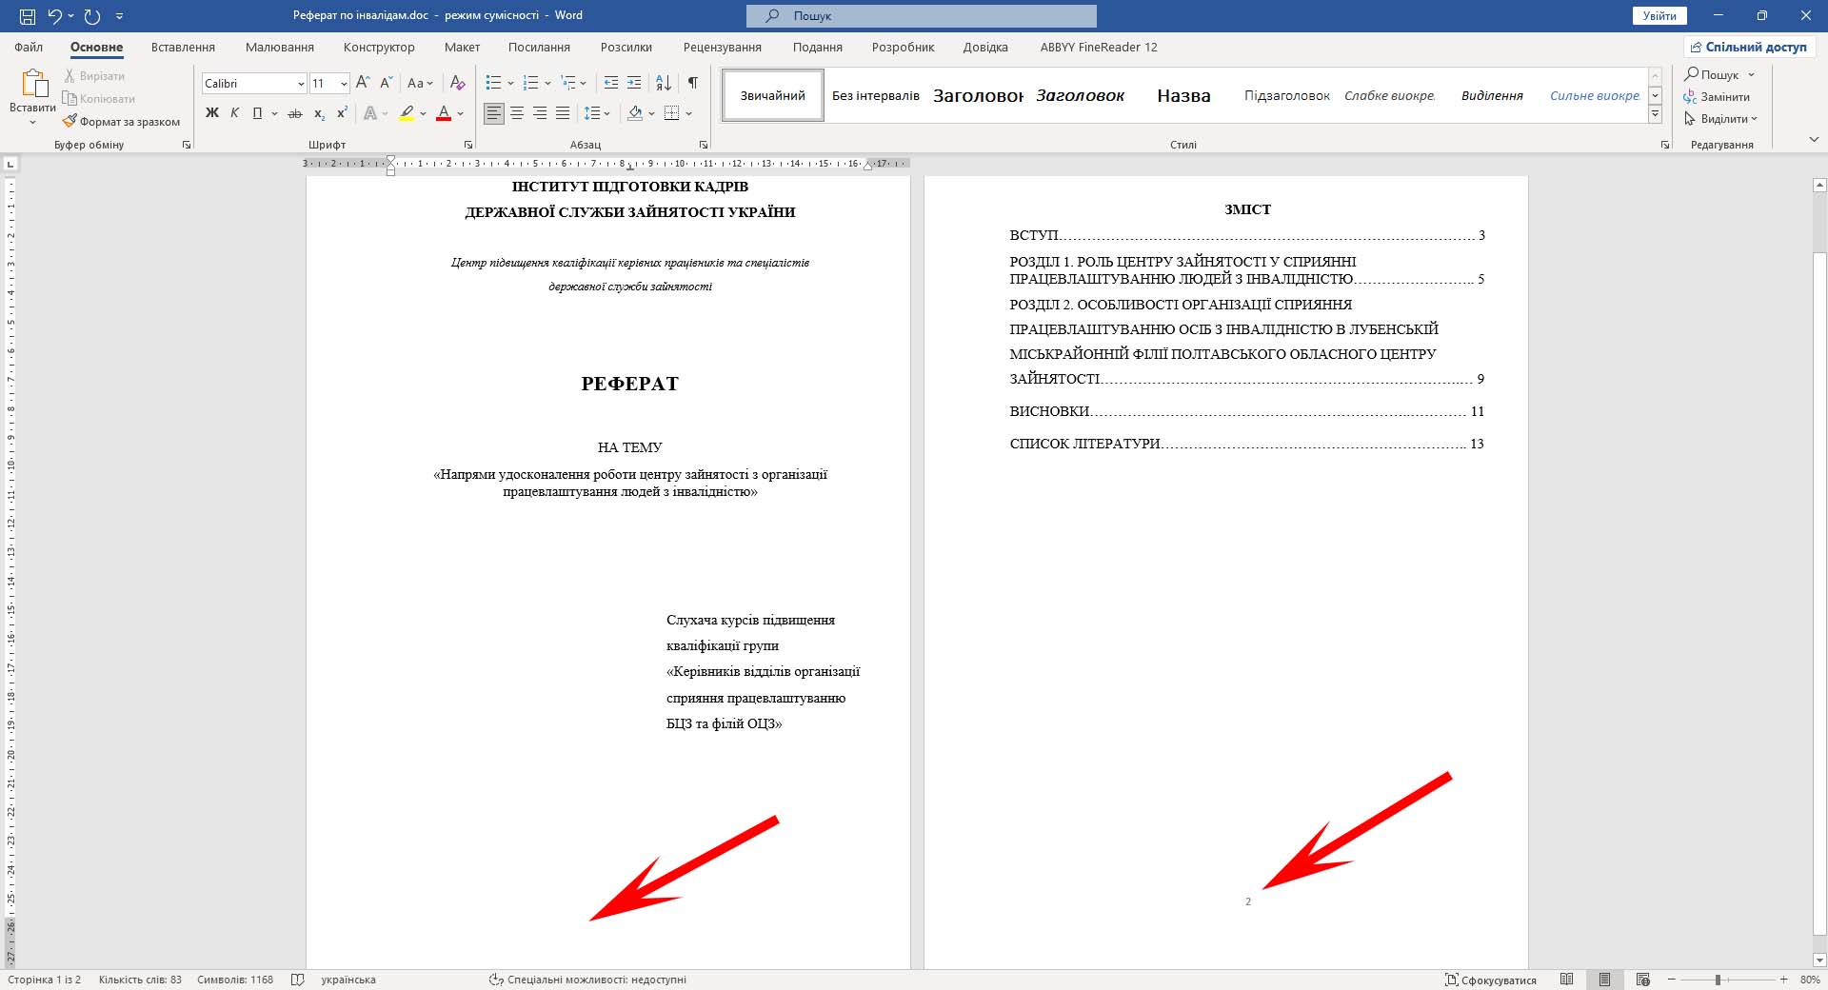Viewport: 1828px width, 990px height.
Task: Show paragraph marks with pilcrow icon
Action: pos(693,83)
